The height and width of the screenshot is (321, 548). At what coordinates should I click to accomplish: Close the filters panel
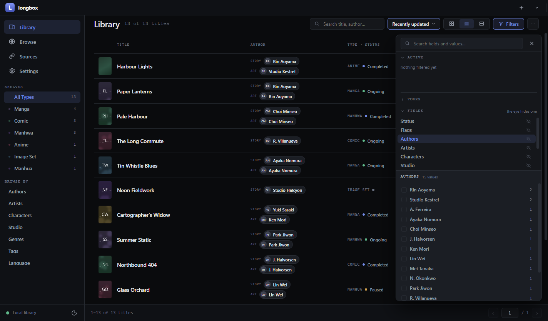532,43
